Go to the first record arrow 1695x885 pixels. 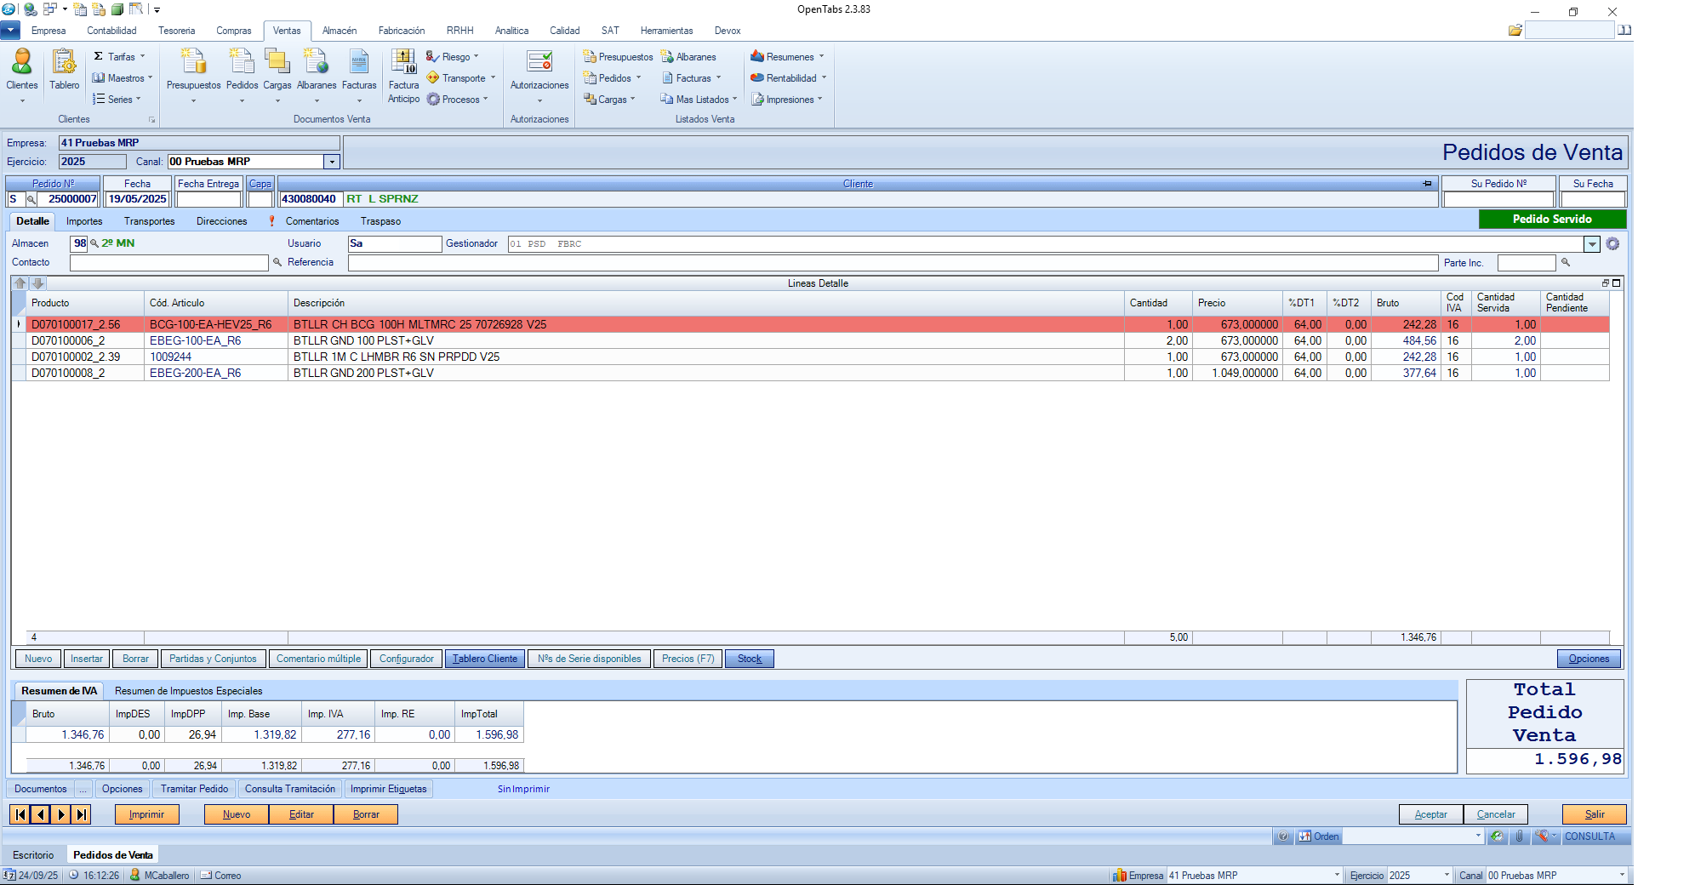[20, 814]
